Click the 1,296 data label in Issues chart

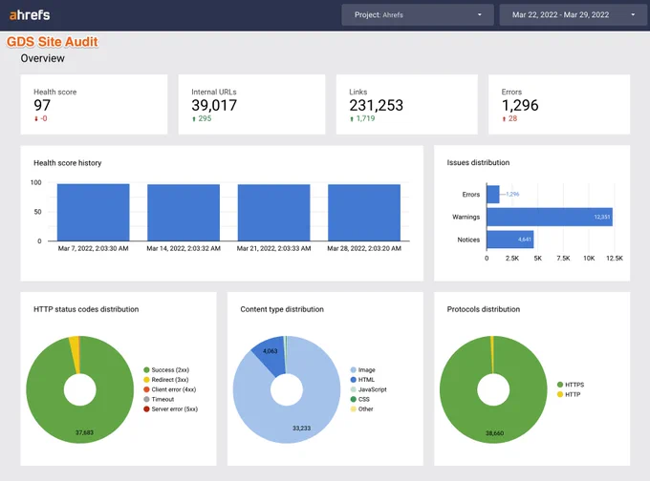(512, 194)
